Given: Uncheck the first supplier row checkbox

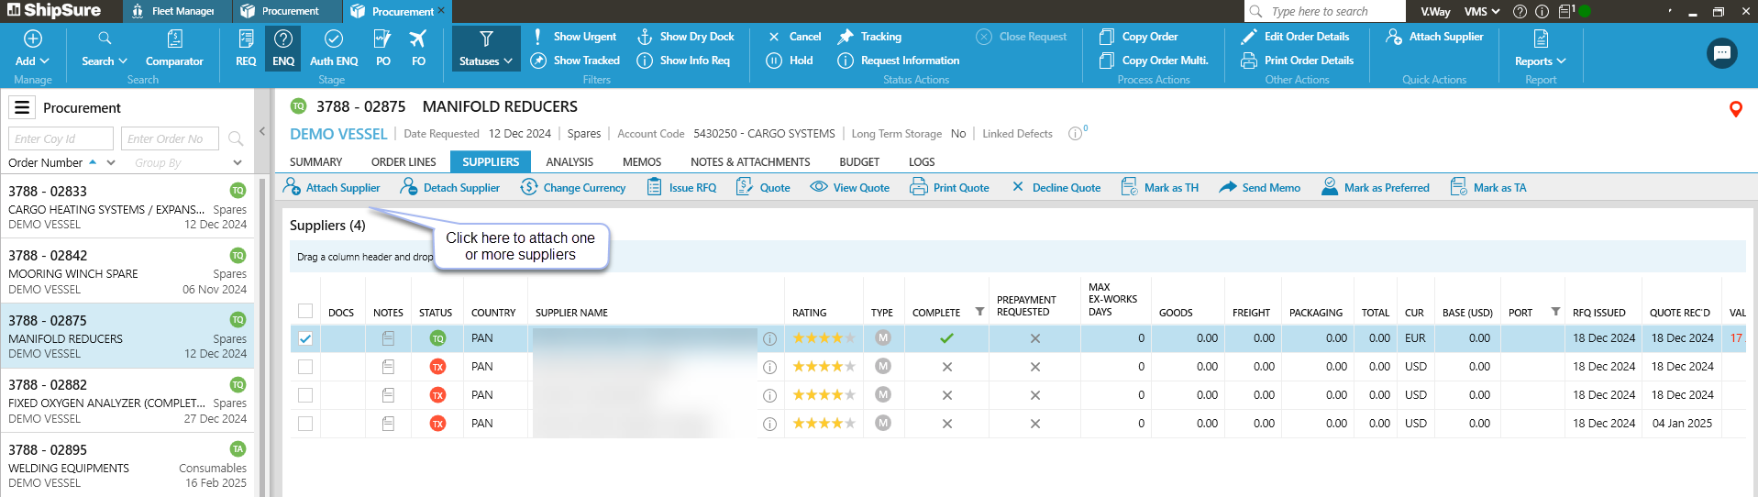Looking at the screenshot, I should [305, 338].
